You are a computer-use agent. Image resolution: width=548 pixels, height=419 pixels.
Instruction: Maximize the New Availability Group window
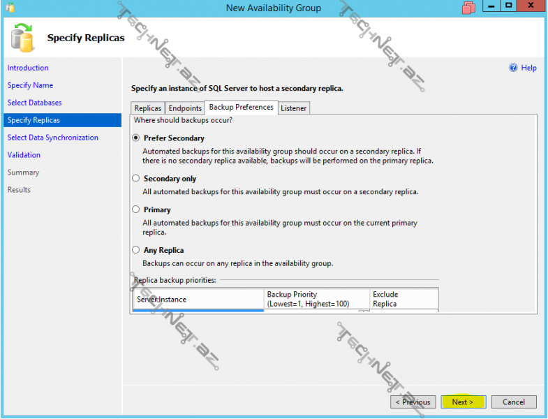point(509,6)
